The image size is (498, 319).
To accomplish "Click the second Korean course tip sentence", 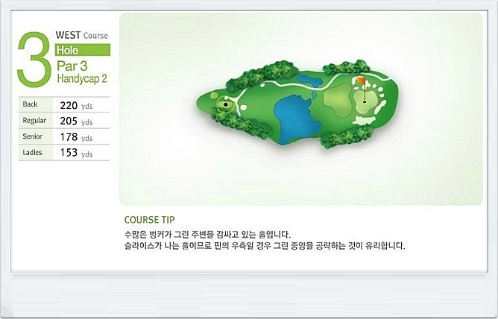I will 265,246.
